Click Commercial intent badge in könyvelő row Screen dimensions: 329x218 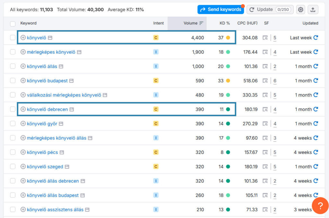[156, 38]
